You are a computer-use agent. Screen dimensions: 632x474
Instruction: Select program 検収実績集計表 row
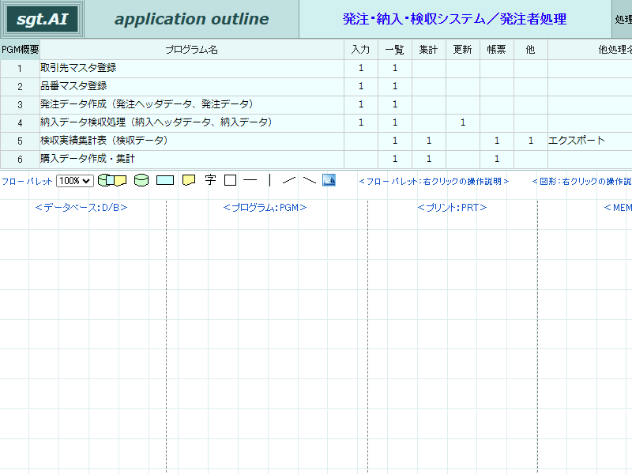pyautogui.click(x=192, y=141)
